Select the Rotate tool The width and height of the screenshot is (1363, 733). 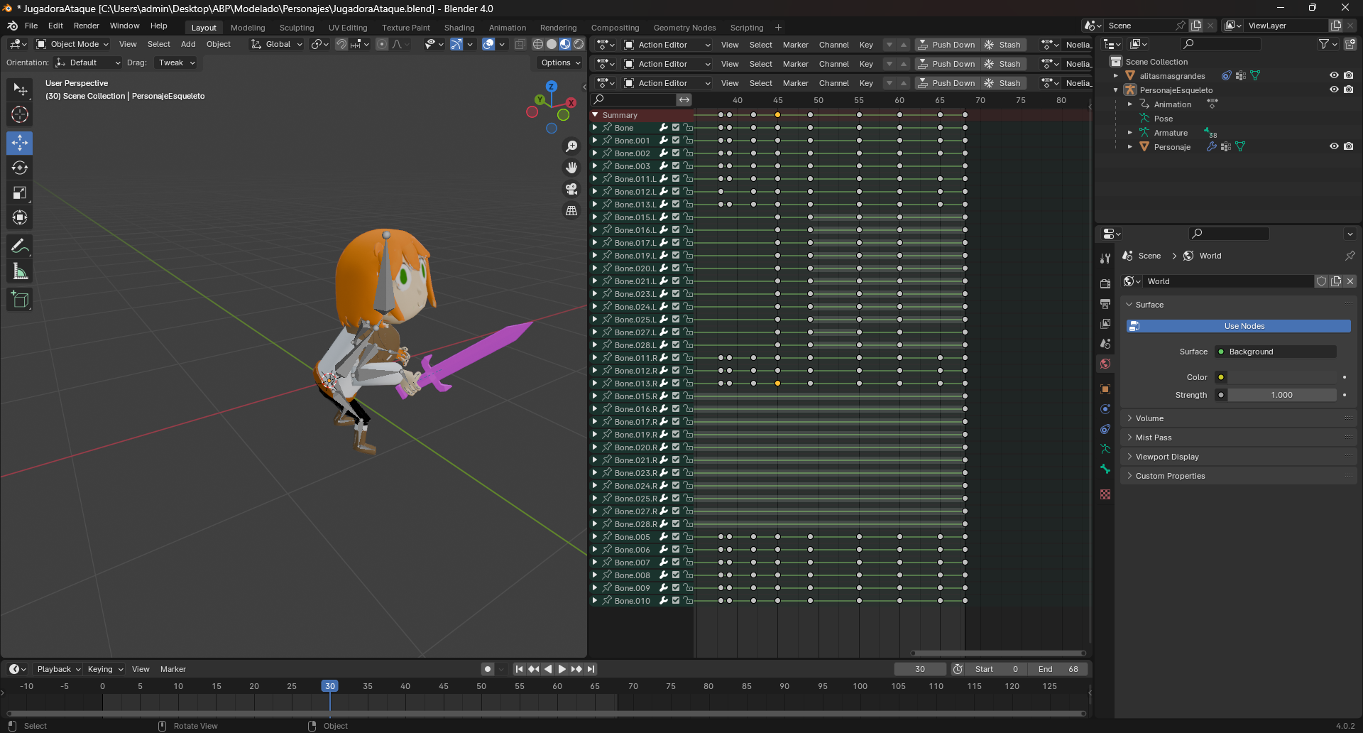pyautogui.click(x=20, y=168)
